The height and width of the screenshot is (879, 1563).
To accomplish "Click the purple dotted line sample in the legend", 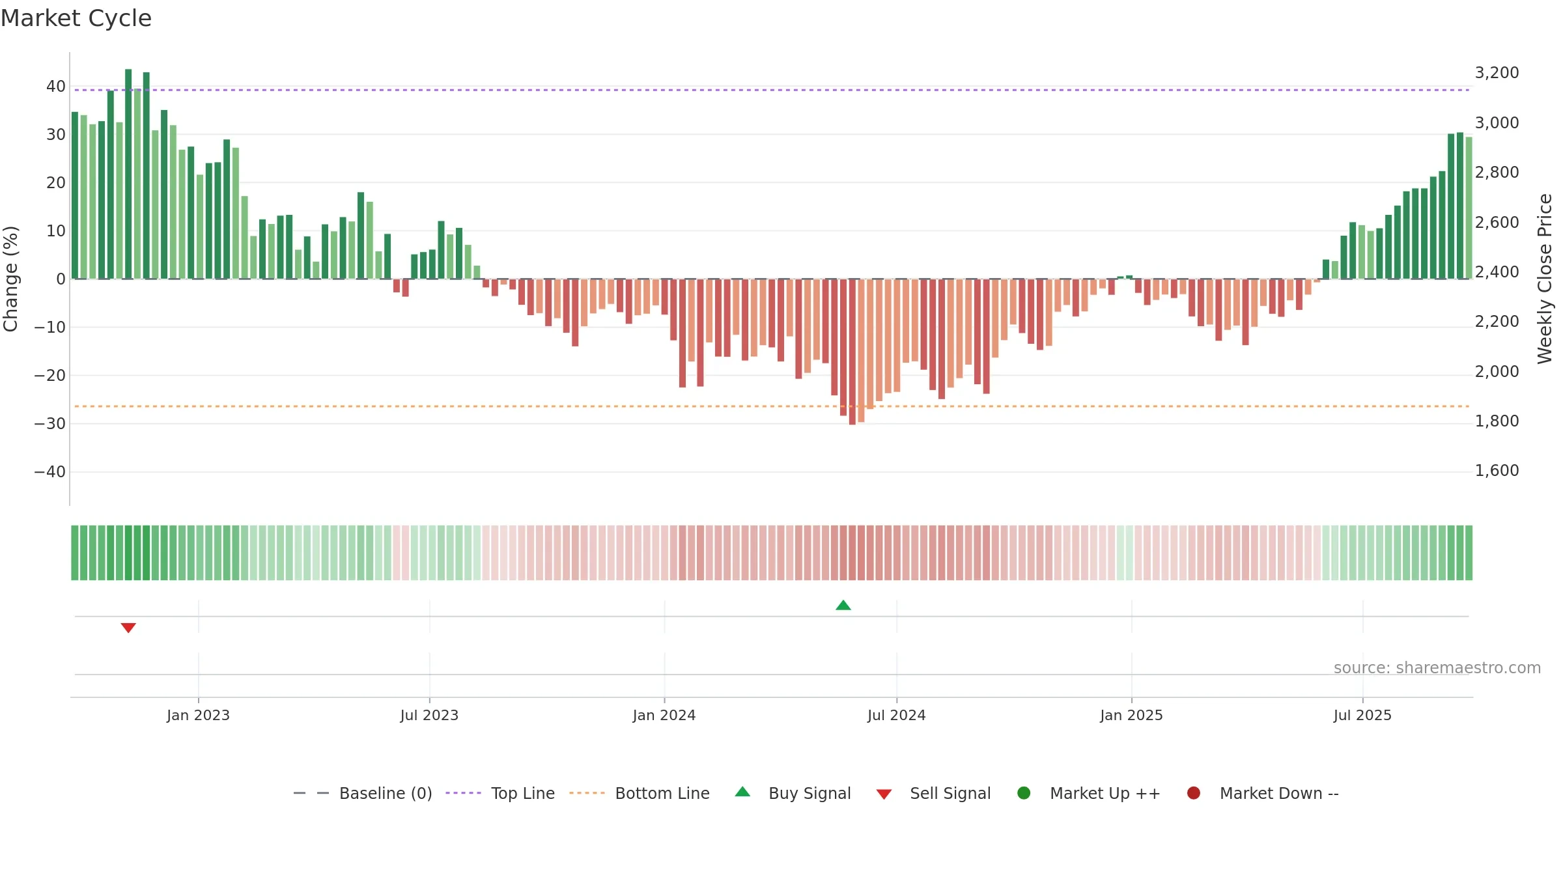I will tap(463, 793).
